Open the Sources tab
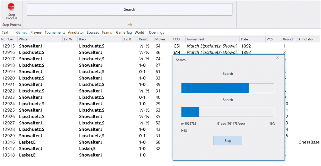 [93, 33]
